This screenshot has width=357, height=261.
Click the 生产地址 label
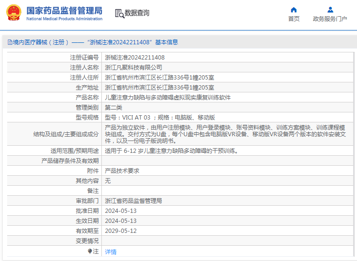click(87, 88)
